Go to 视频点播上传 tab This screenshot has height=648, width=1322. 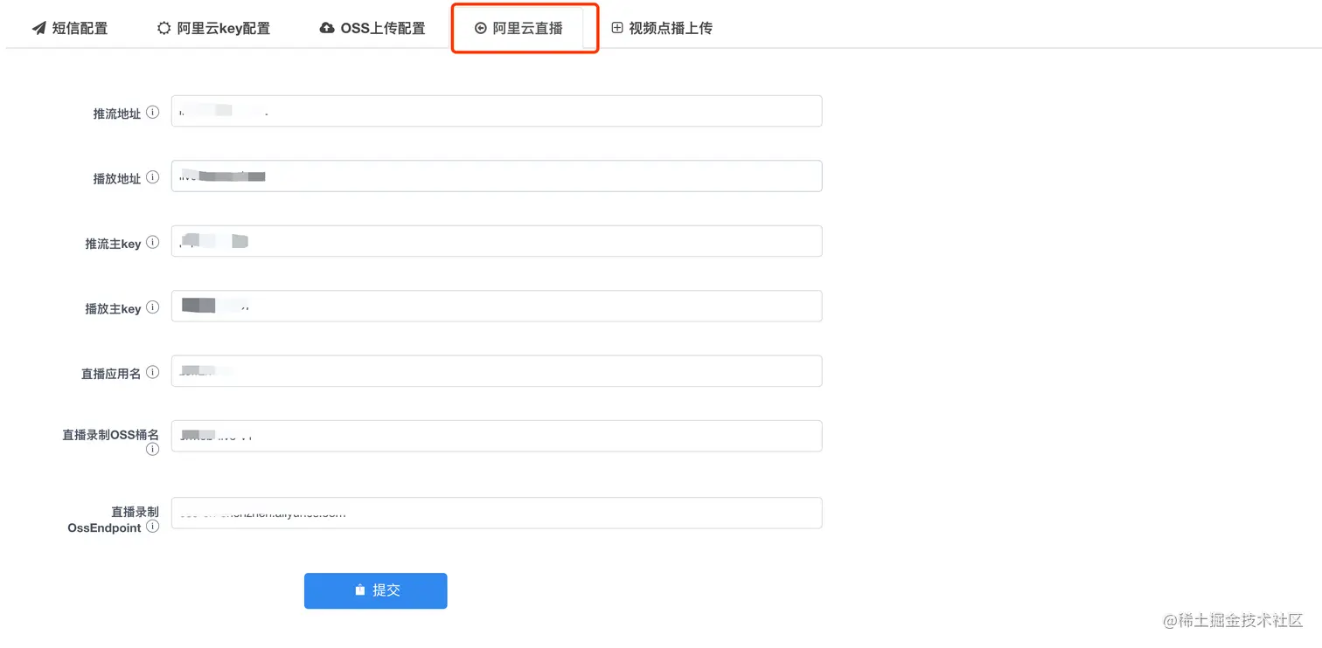point(662,28)
